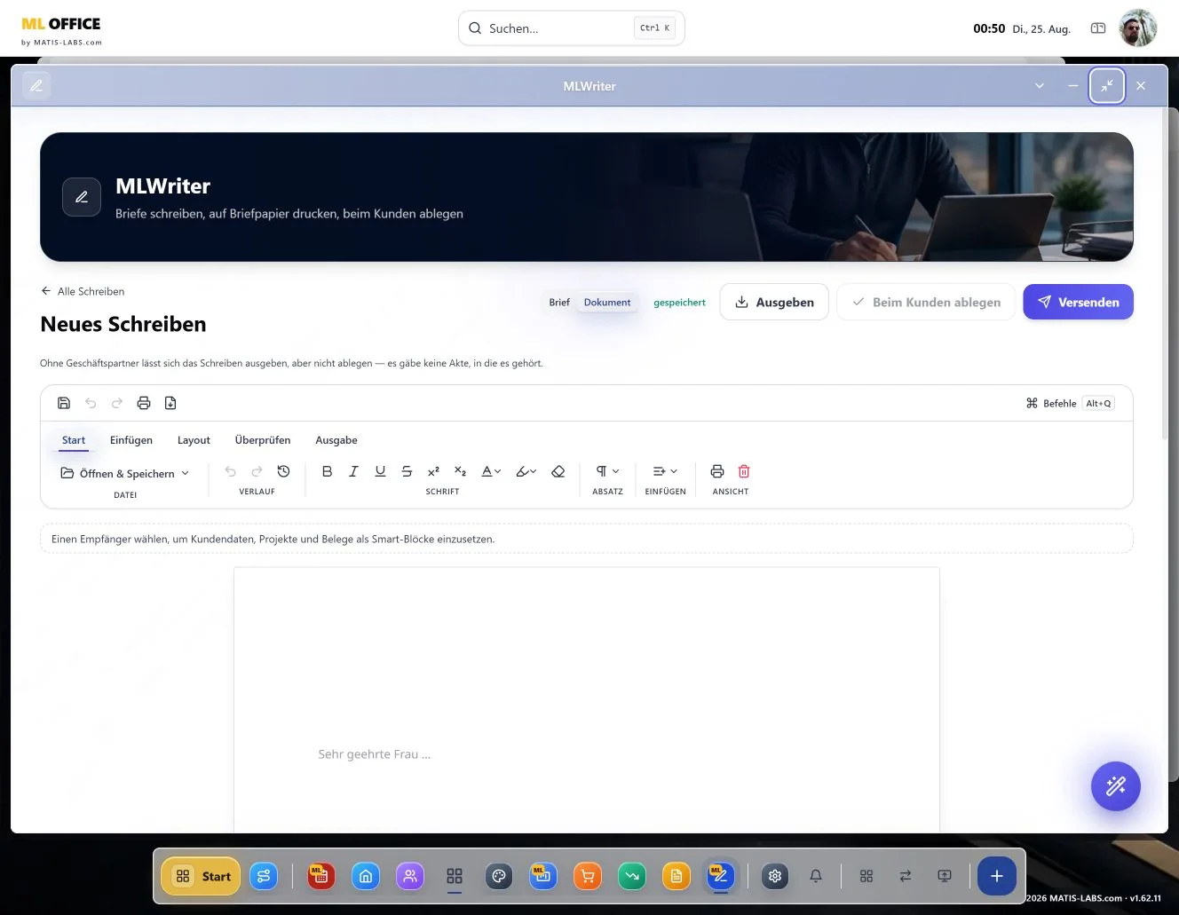Image resolution: width=1179 pixels, height=915 pixels.
Task: Click the gespeichert status label
Action: click(x=679, y=303)
